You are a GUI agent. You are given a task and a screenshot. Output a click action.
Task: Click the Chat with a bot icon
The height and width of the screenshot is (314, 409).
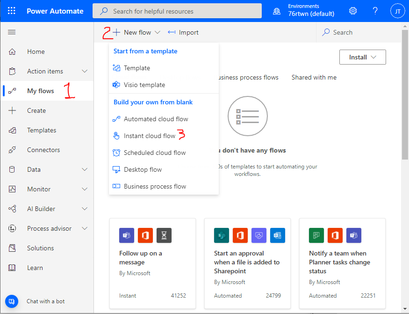(12, 301)
